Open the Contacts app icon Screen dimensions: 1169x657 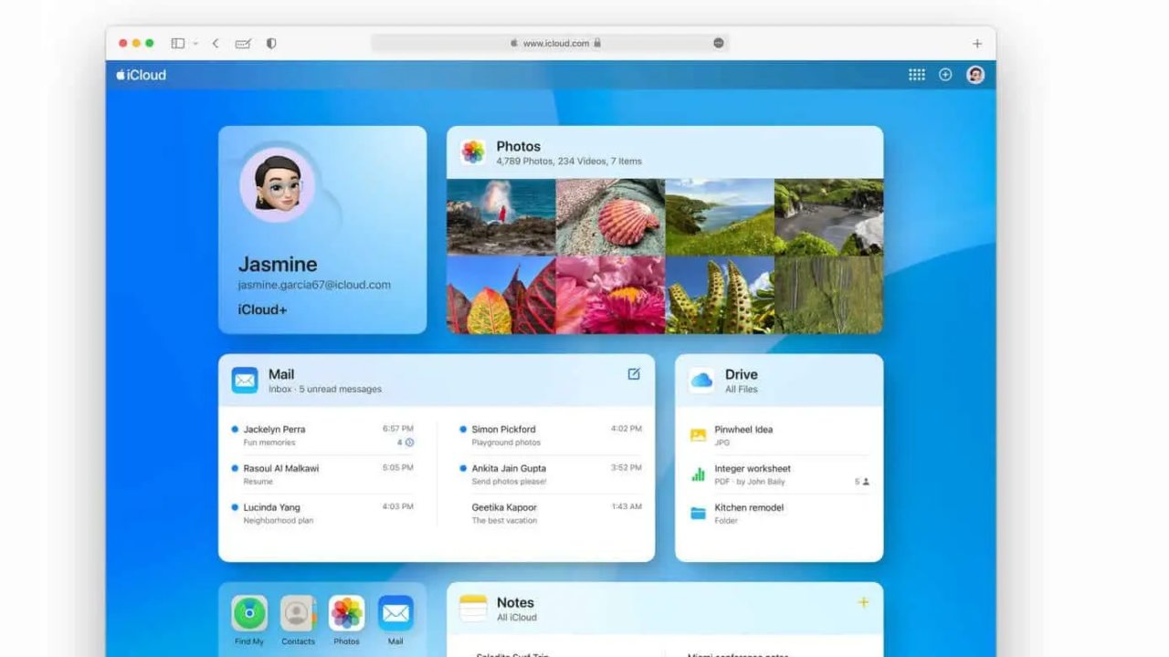click(298, 613)
